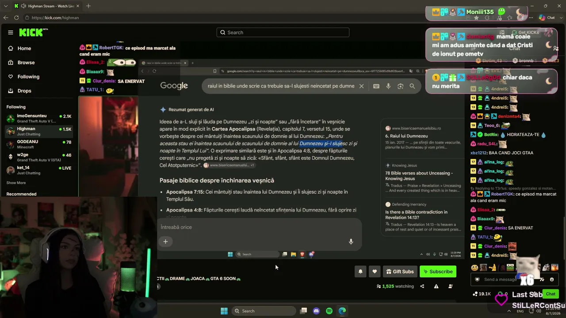Toggle stream notifications bell
The width and height of the screenshot is (566, 318).
click(x=360, y=272)
